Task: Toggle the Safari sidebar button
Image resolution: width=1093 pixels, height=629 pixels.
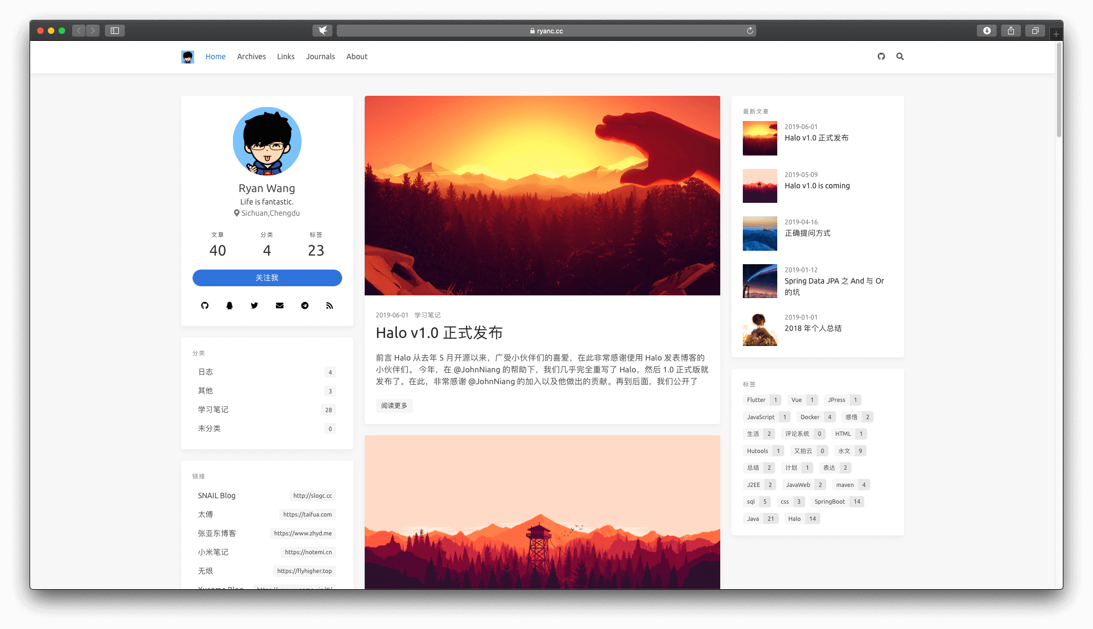Action: (115, 31)
